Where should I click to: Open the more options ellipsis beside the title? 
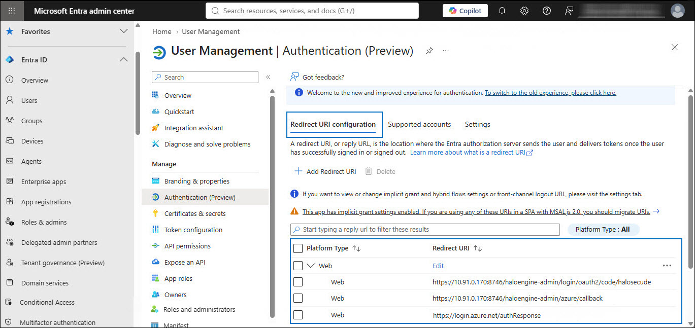[x=446, y=51]
